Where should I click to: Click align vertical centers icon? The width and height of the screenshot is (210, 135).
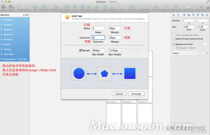pos(203,15)
